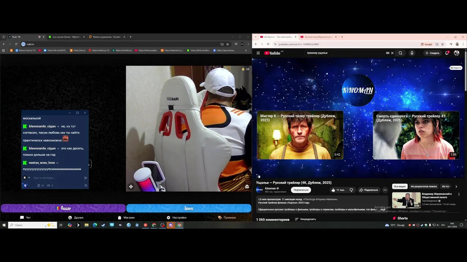Dislike the Ущелье trailer video

351,190
